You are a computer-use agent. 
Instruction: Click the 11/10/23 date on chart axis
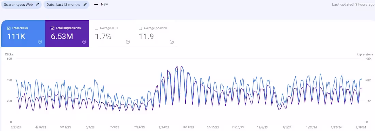click(238, 127)
